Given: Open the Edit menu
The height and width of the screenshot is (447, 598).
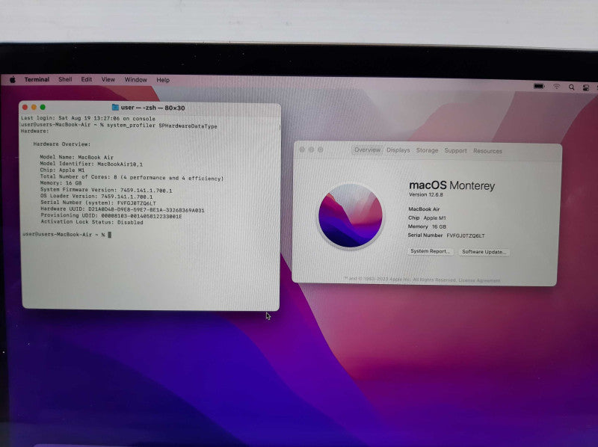Looking at the screenshot, I should pyautogui.click(x=87, y=79).
